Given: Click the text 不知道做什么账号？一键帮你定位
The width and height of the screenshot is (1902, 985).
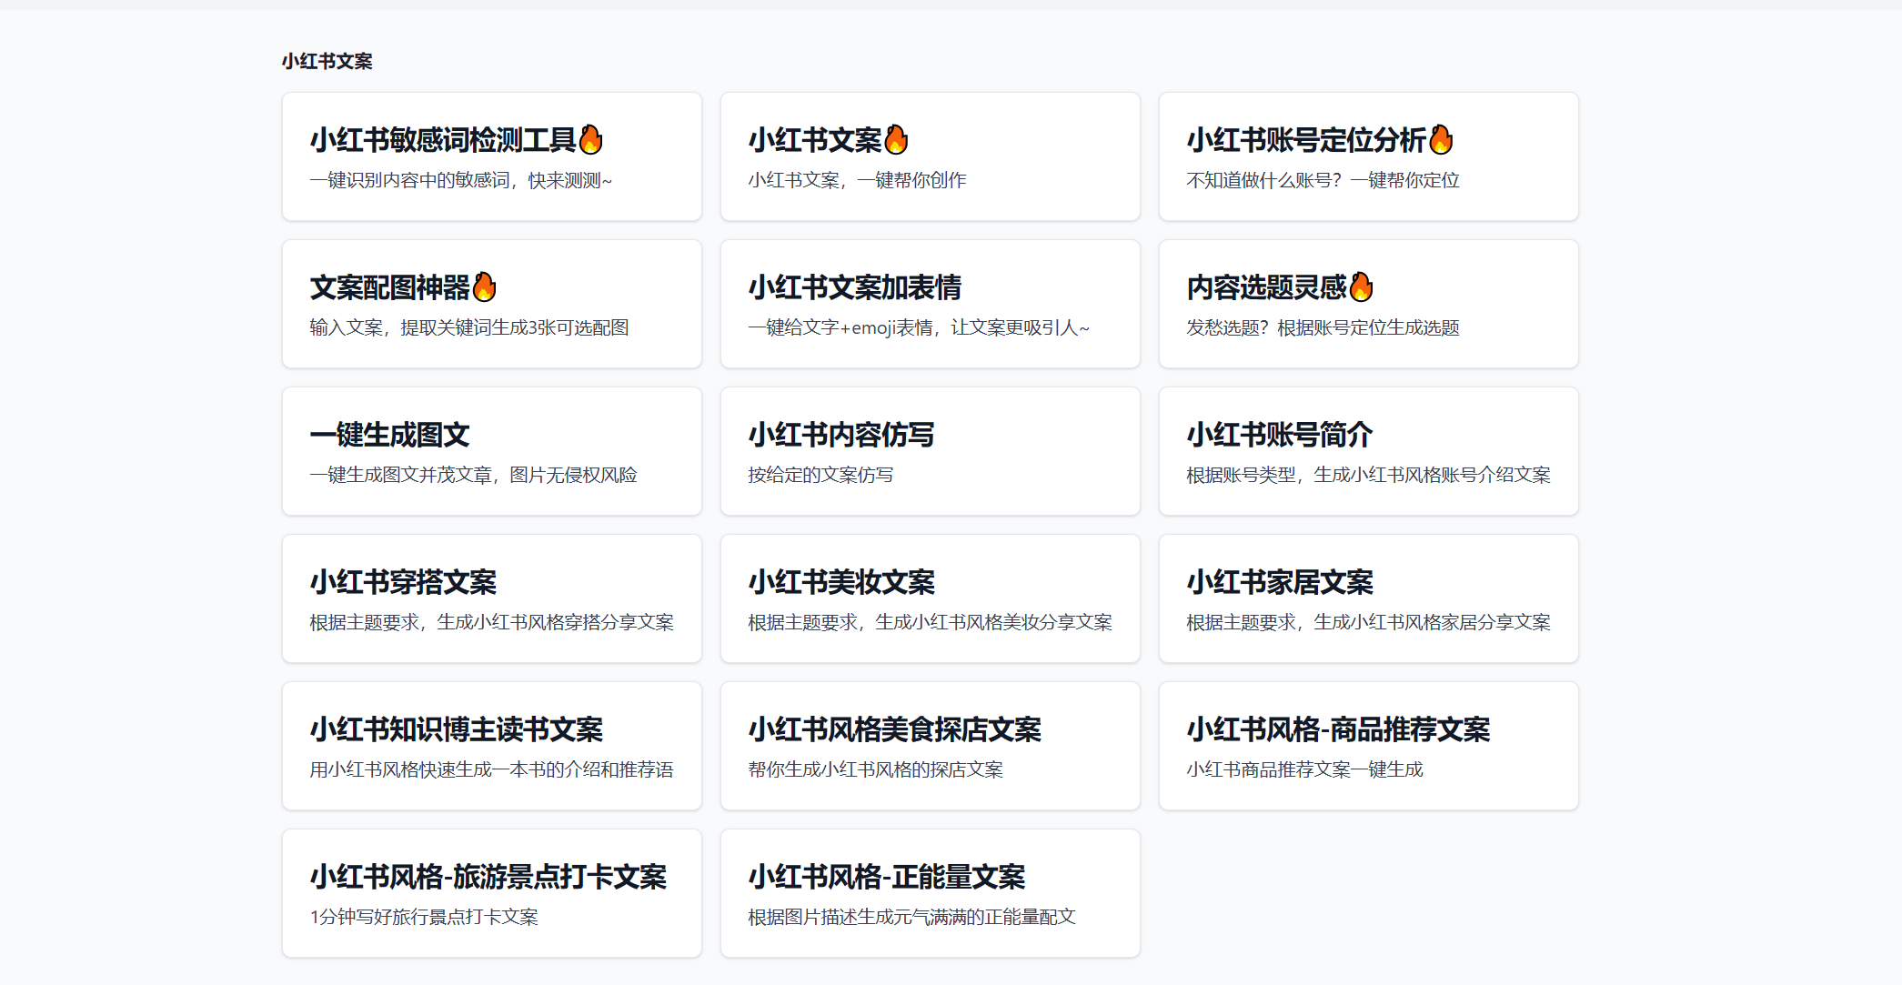Looking at the screenshot, I should point(1323,180).
